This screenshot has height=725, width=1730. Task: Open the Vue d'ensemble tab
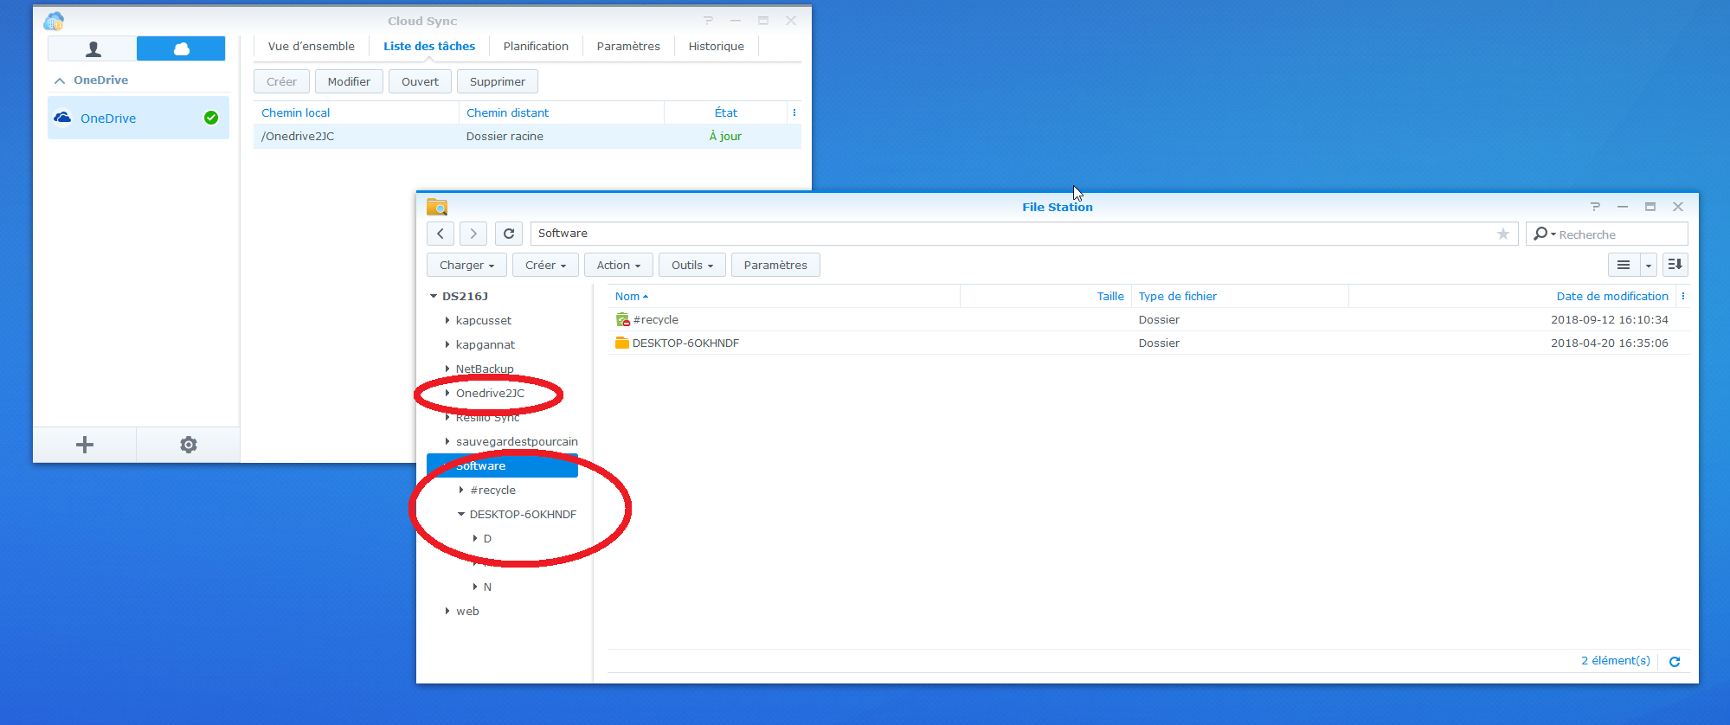[x=312, y=47]
